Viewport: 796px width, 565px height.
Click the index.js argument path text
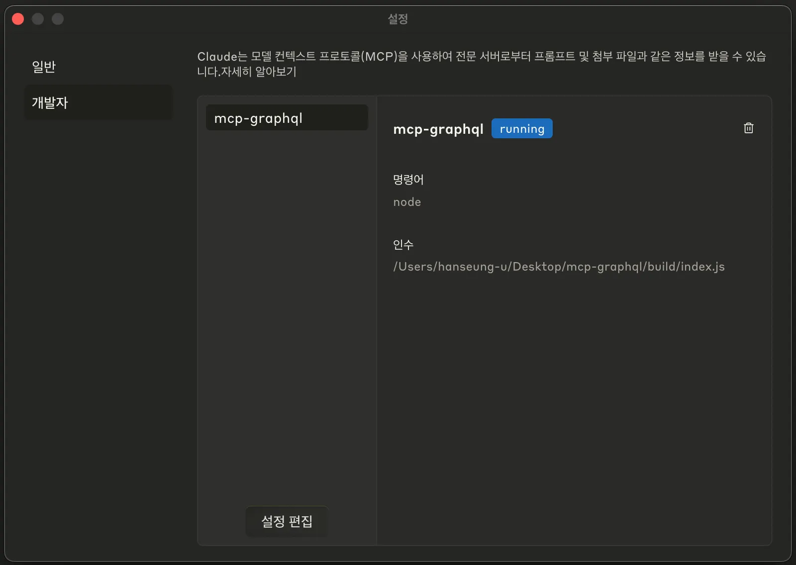click(559, 267)
